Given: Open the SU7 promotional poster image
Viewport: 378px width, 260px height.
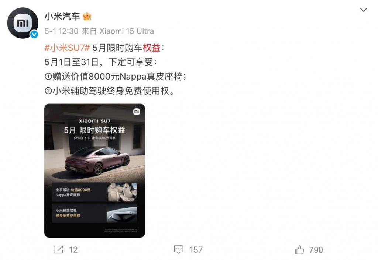Looking at the screenshot, I should [x=94, y=171].
